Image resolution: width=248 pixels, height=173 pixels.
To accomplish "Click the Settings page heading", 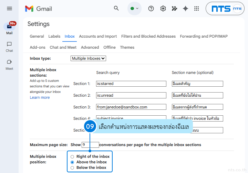I will pyautogui.click(x=39, y=24).
